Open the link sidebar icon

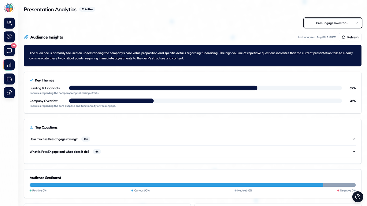tap(9, 92)
